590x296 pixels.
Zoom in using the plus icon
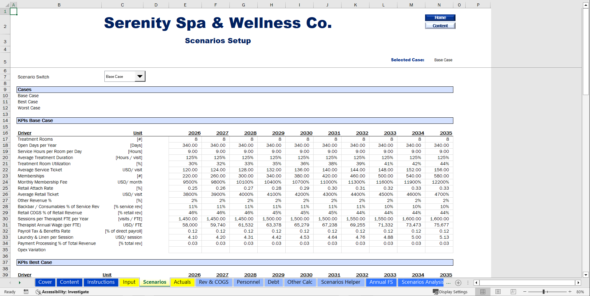point(569,292)
